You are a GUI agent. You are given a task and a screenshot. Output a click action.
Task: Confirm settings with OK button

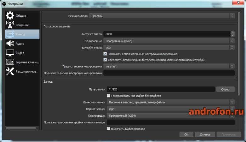[x=186, y=134]
